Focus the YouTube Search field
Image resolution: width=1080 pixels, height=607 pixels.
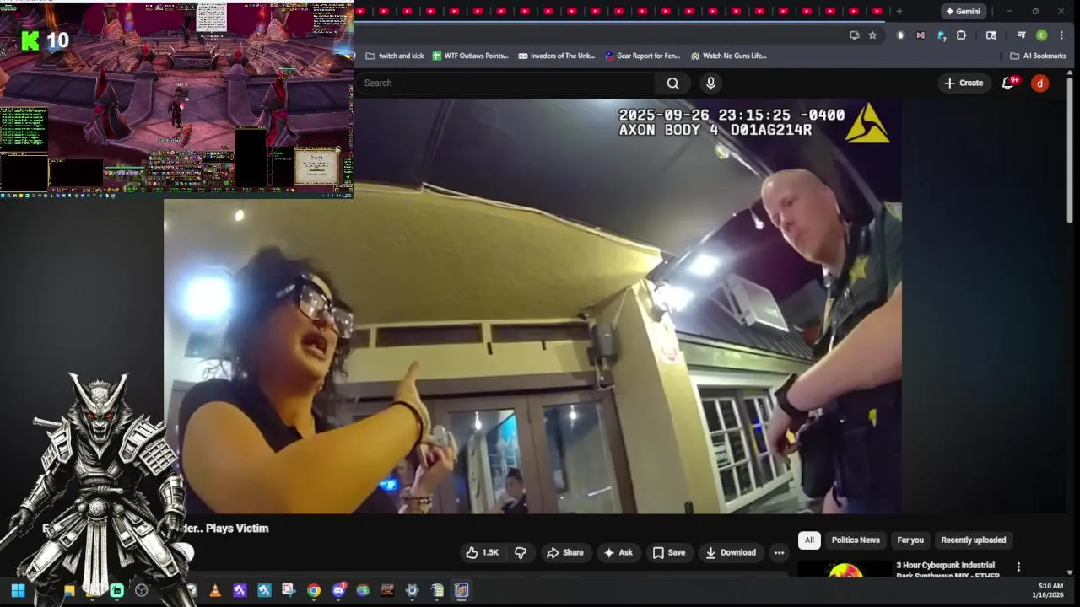coord(506,83)
